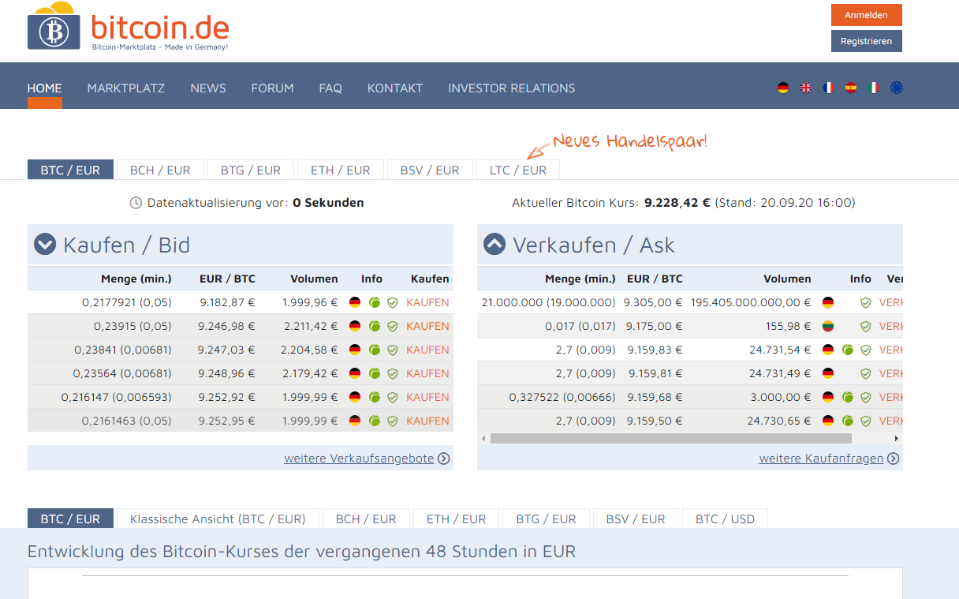Go to NEWS section

click(x=208, y=88)
